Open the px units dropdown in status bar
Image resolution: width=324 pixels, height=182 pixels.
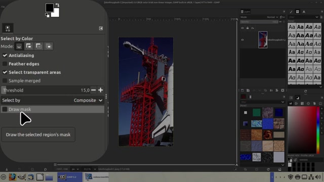(x=75, y=169)
